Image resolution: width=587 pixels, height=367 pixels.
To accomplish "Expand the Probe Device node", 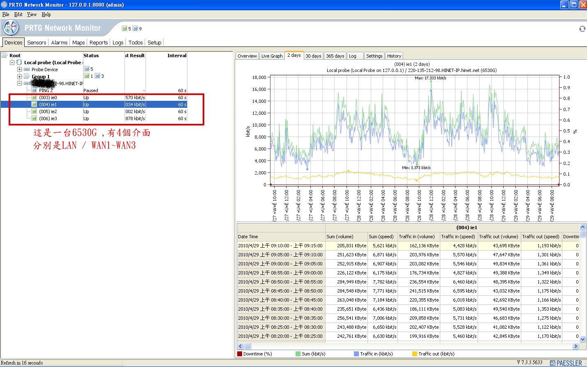I will 19,70.
